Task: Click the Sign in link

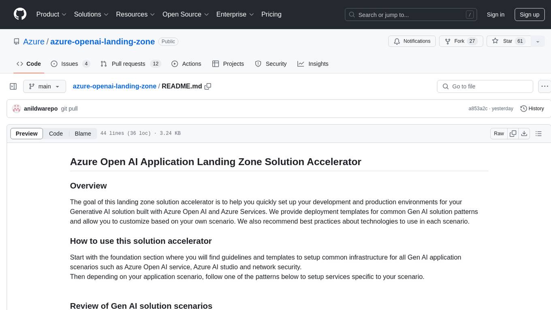Action: tap(495, 15)
